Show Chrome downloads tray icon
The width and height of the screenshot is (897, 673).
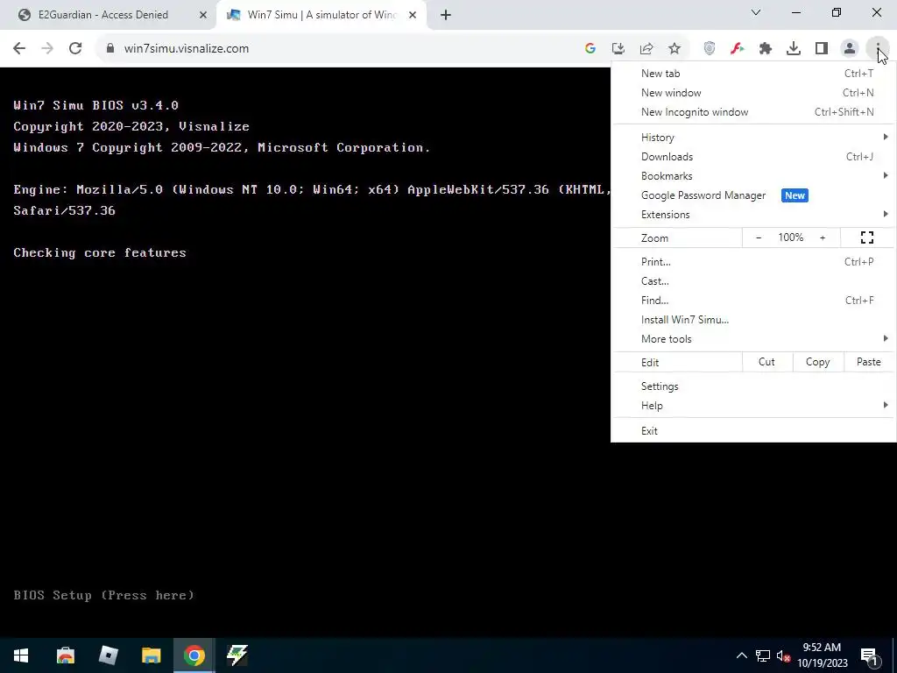[x=794, y=48]
